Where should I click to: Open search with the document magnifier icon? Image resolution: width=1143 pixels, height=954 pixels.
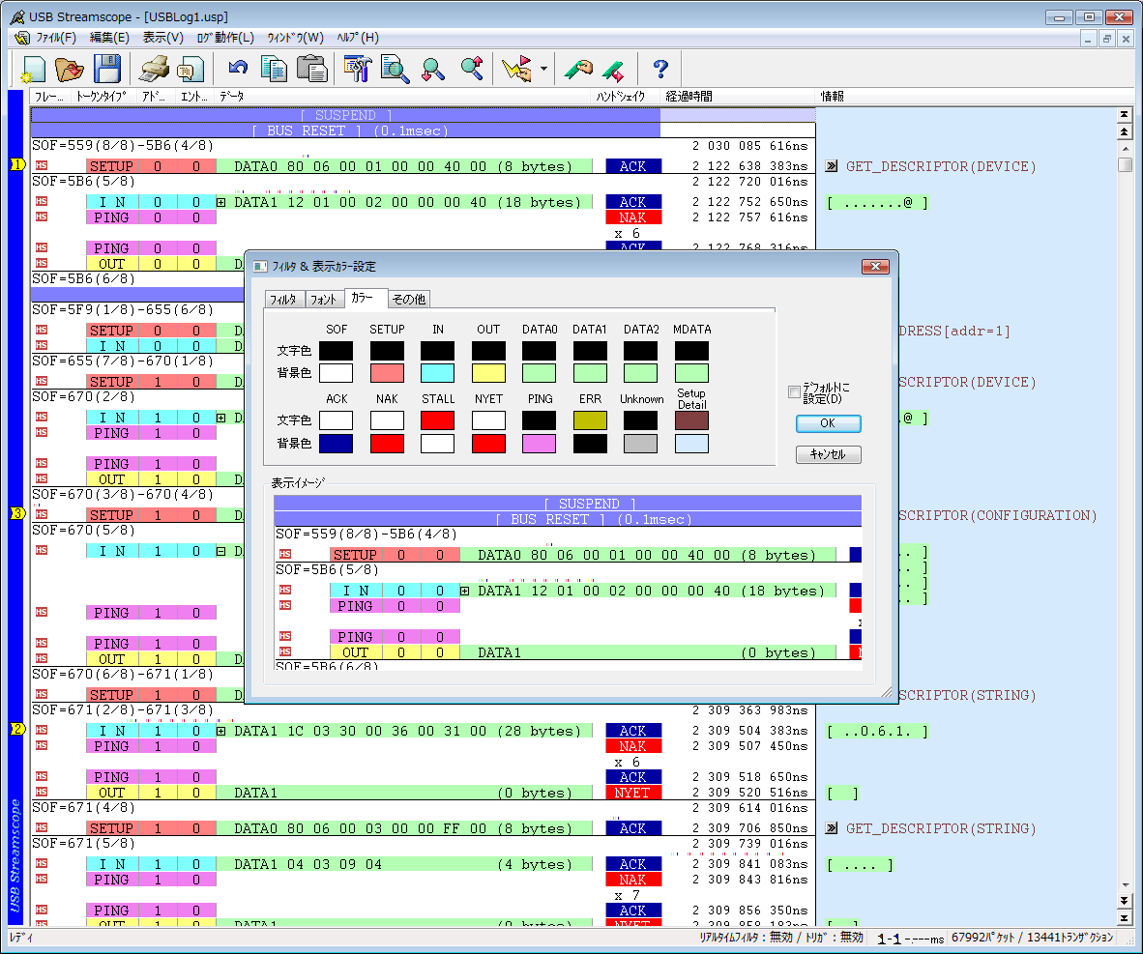(396, 70)
